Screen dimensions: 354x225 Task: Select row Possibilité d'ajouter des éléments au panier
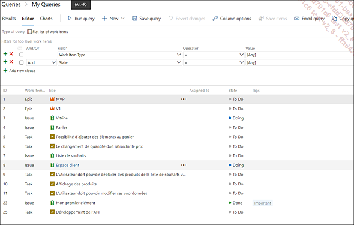click(x=177, y=137)
